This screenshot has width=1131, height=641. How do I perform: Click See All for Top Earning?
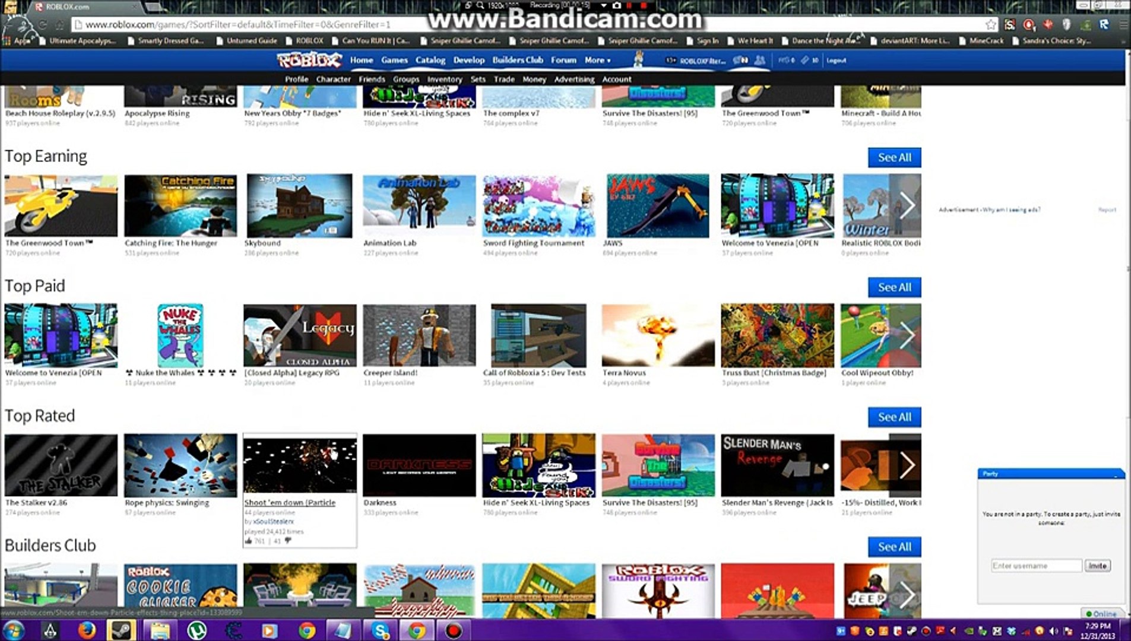(894, 157)
